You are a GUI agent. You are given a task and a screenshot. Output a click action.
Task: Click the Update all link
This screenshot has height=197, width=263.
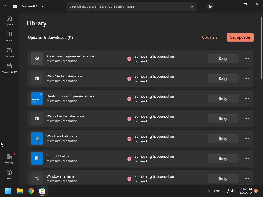[x=211, y=37]
